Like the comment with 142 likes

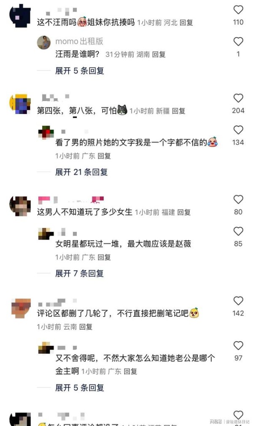pyautogui.click(x=238, y=301)
